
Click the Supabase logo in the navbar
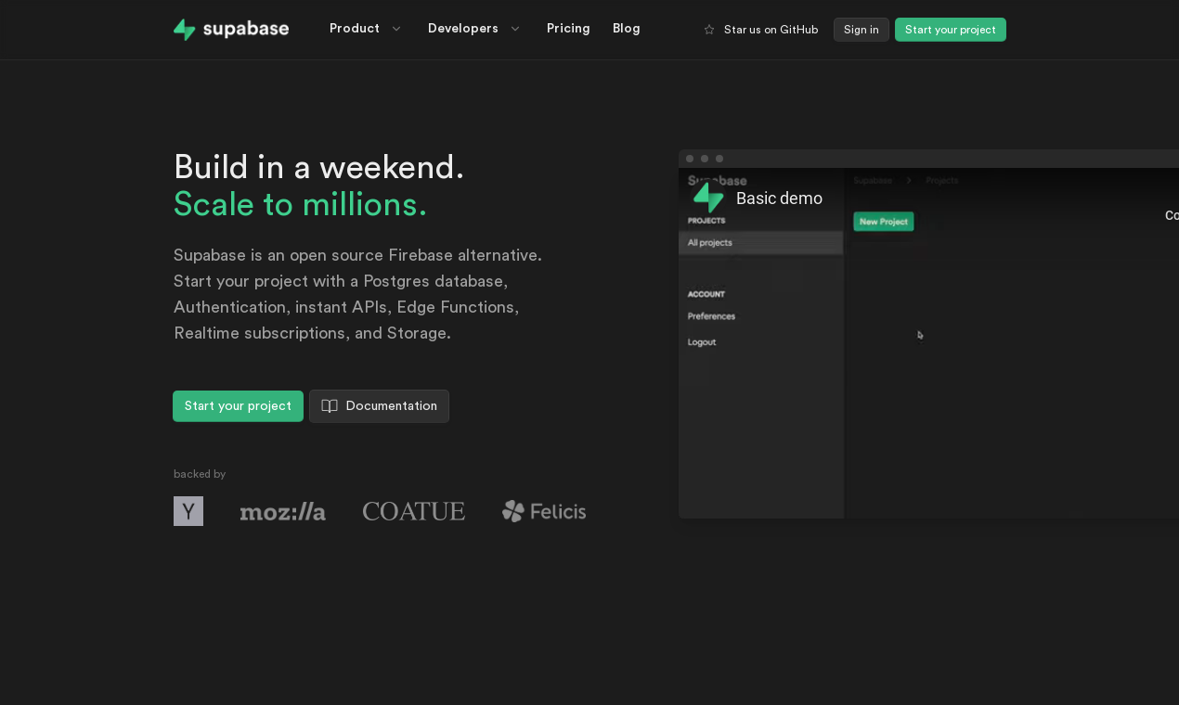tap(230, 29)
